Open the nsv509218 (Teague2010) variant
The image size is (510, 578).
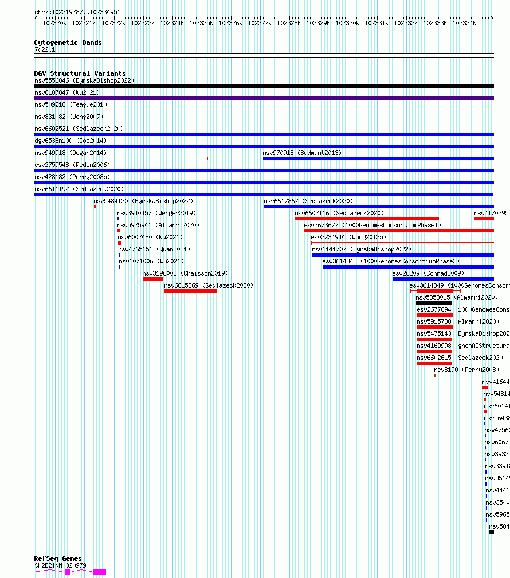coord(72,104)
